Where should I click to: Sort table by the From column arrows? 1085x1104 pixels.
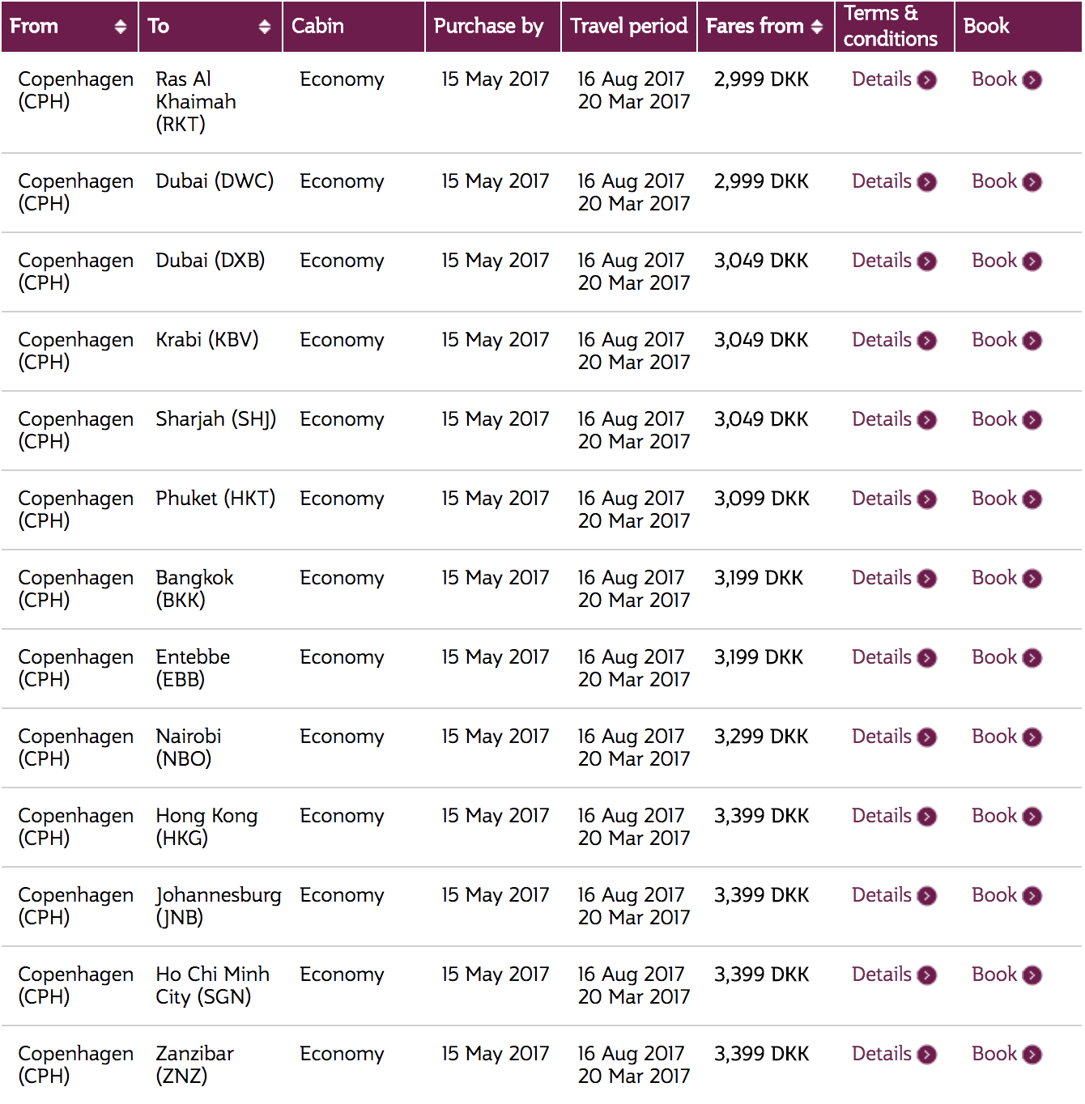121,27
